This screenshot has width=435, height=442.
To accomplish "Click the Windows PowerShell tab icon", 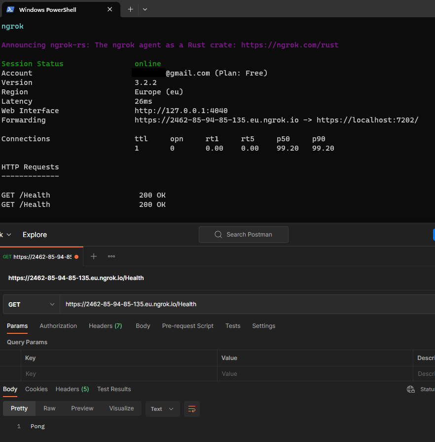I will click(x=10, y=9).
